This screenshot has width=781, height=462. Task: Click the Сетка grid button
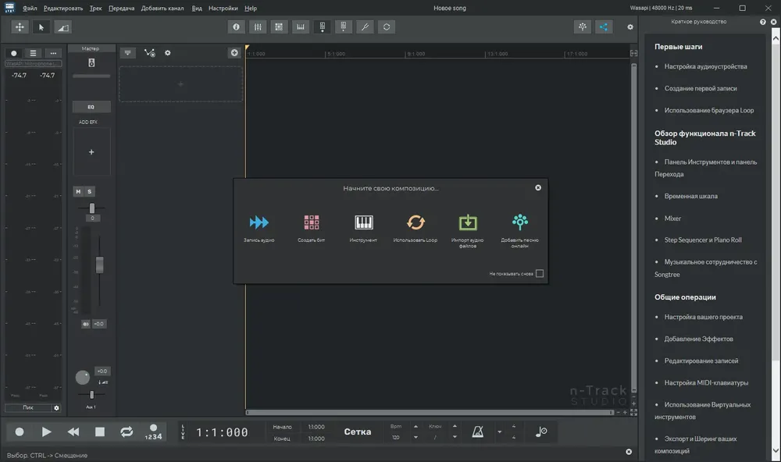tap(358, 432)
